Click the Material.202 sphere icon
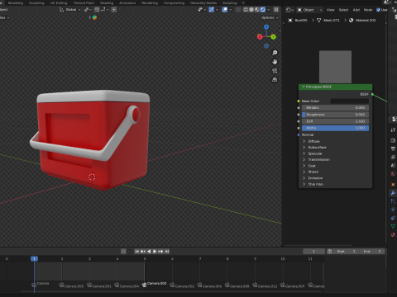 tap(352, 21)
